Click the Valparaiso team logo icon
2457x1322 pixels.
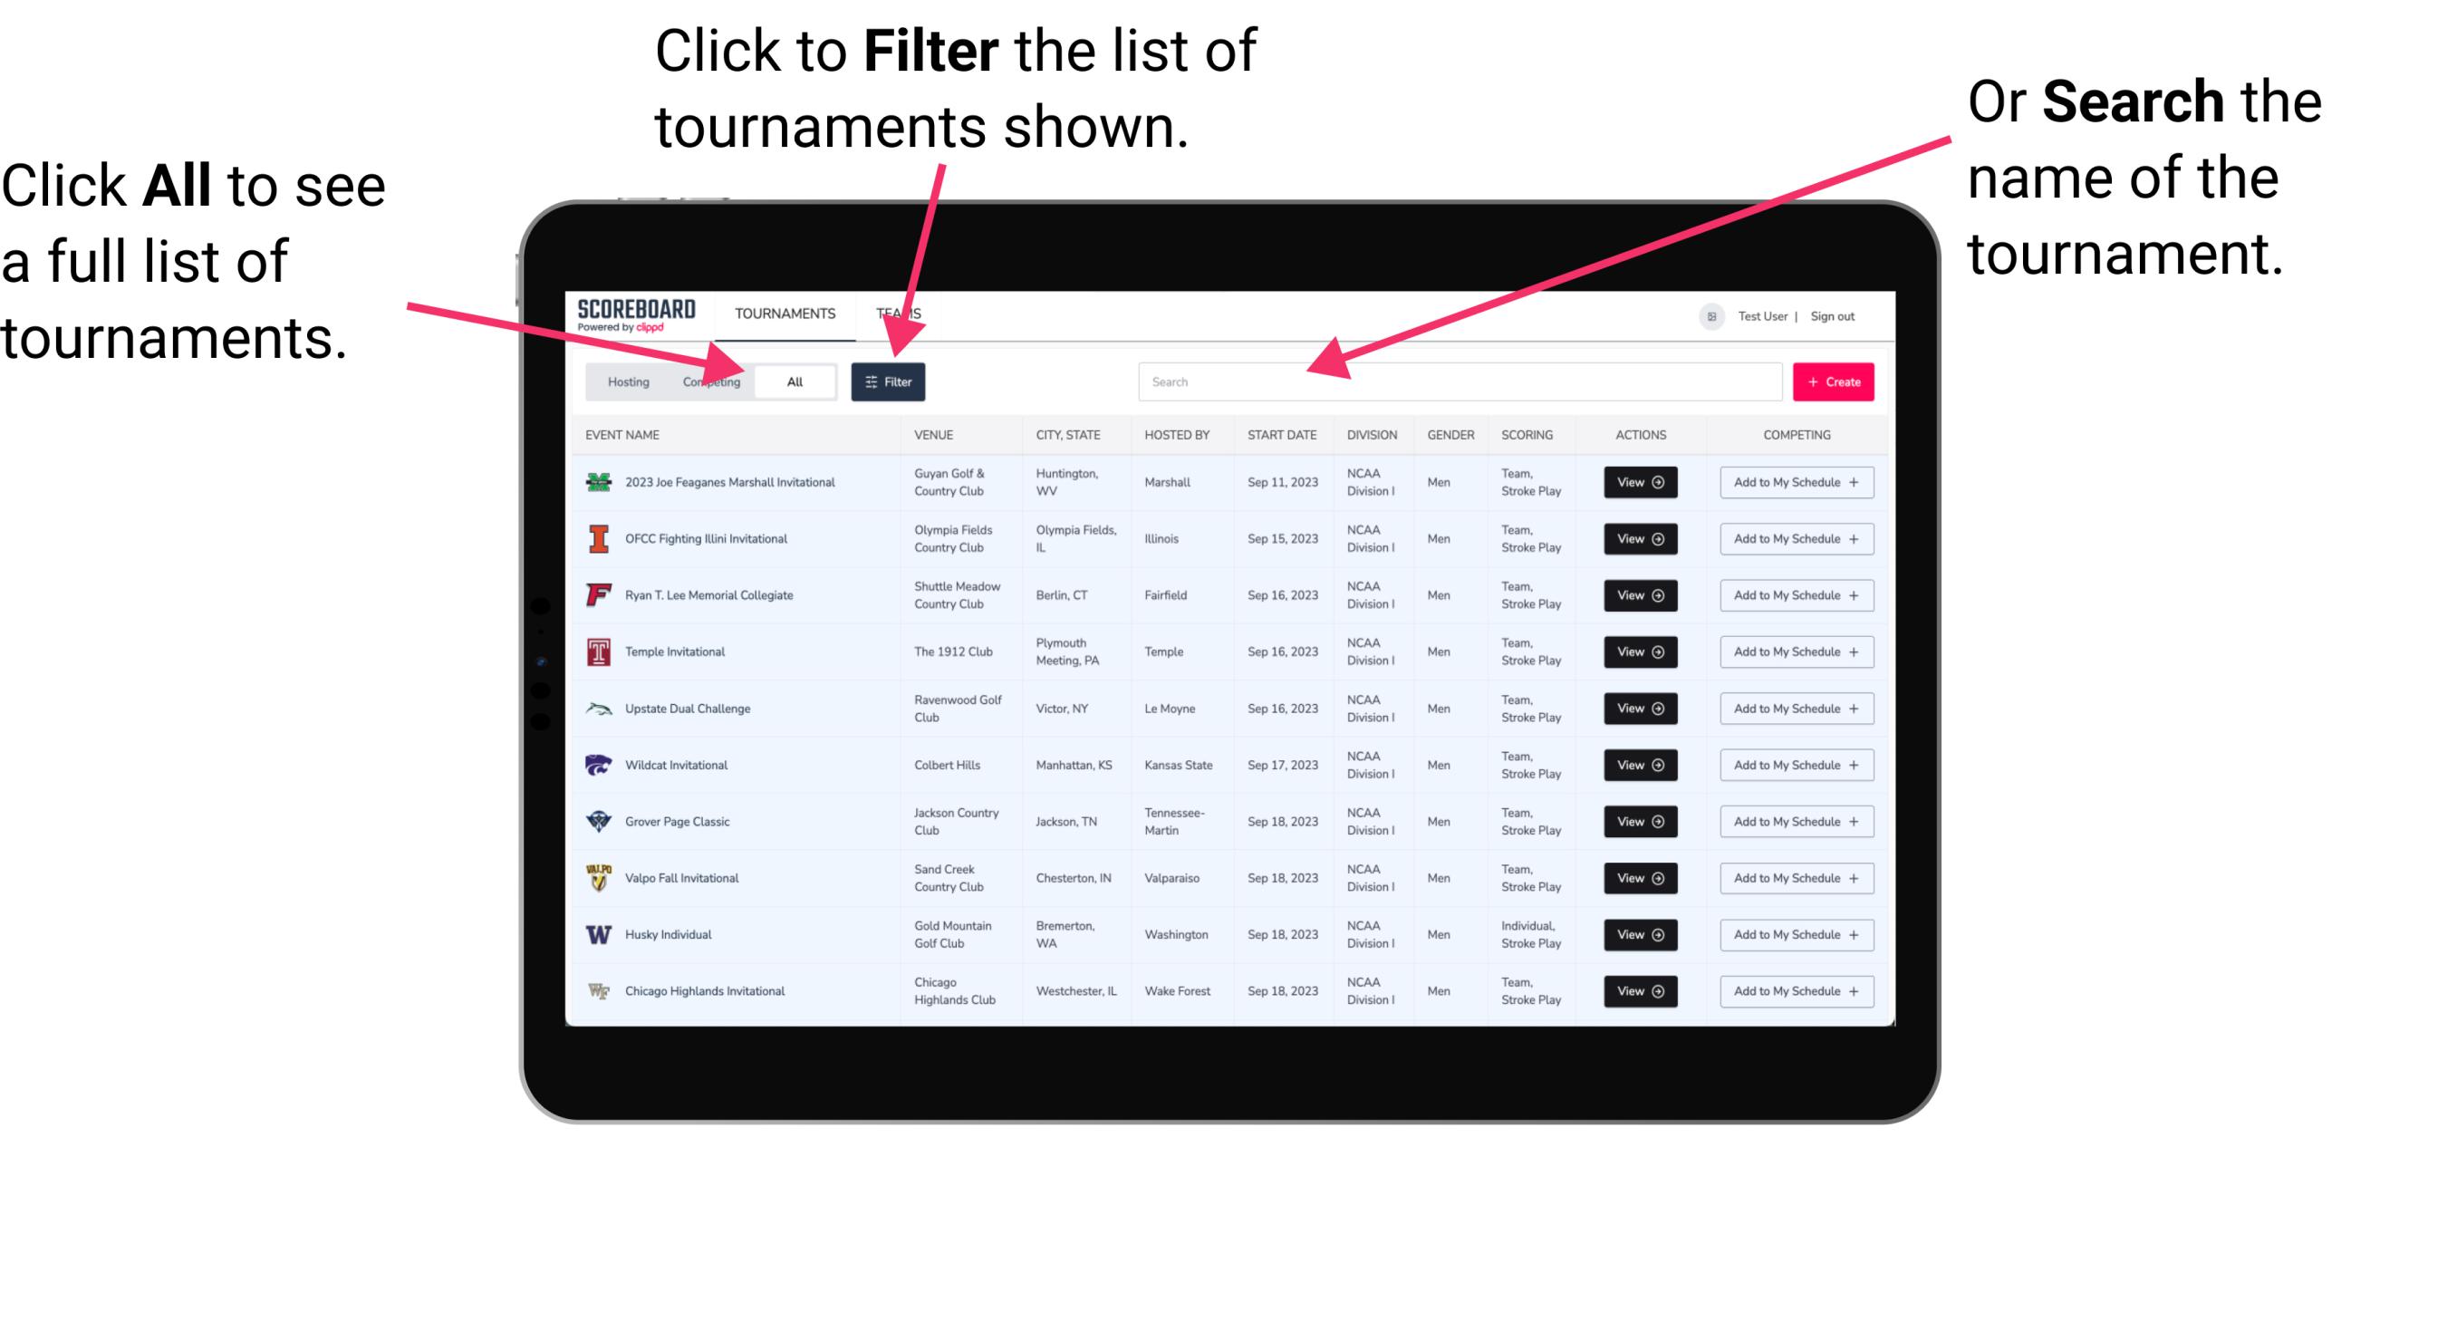[x=599, y=877]
